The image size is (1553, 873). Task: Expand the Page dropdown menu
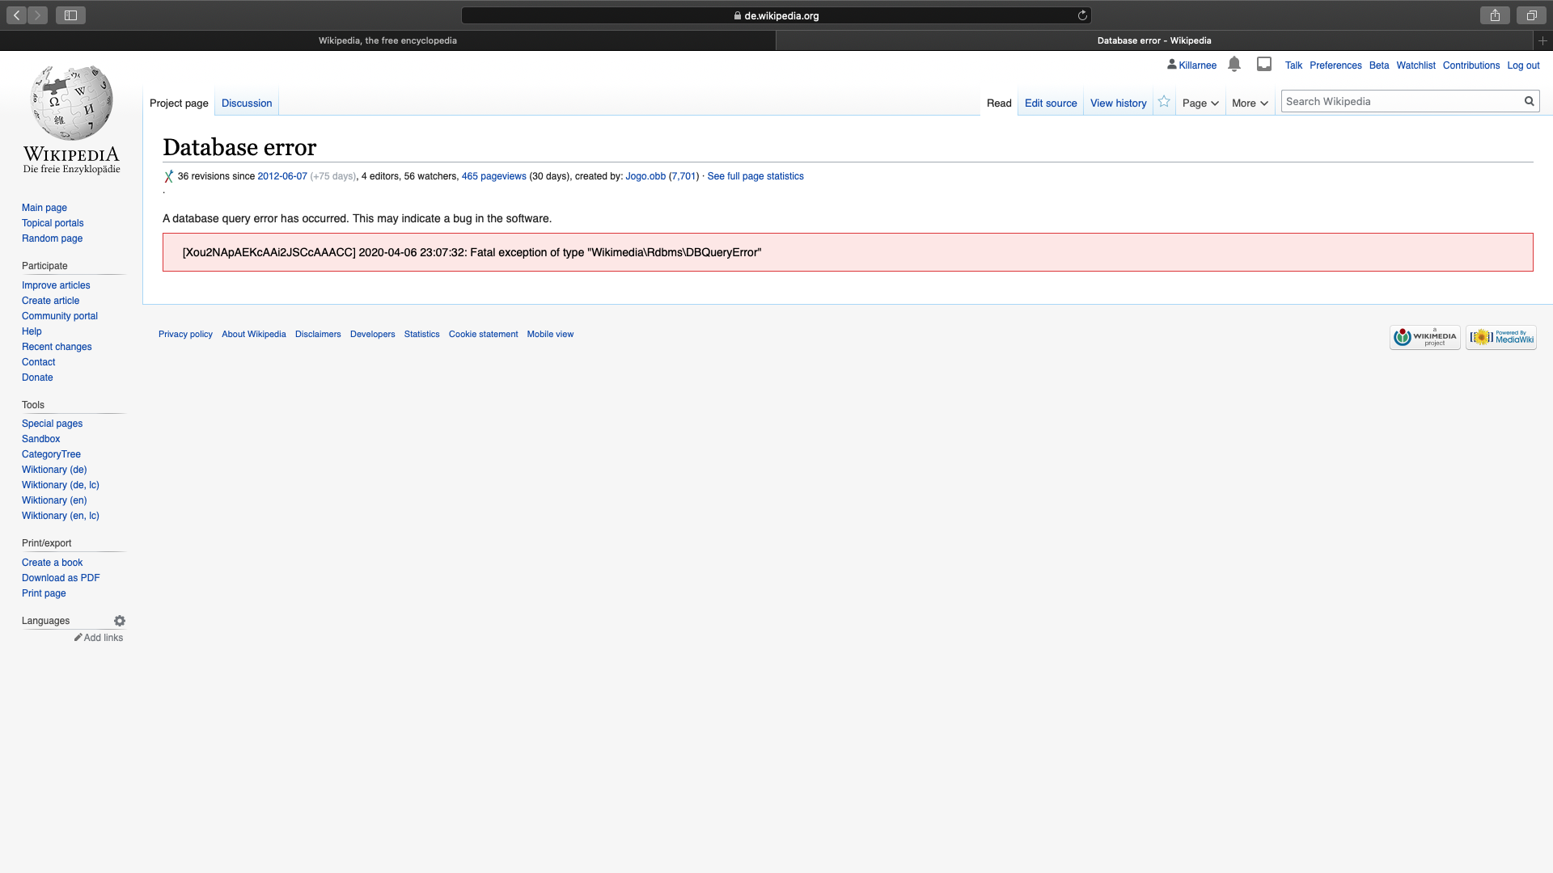1200,103
